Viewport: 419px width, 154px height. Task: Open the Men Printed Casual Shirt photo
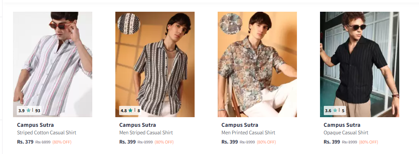click(257, 64)
